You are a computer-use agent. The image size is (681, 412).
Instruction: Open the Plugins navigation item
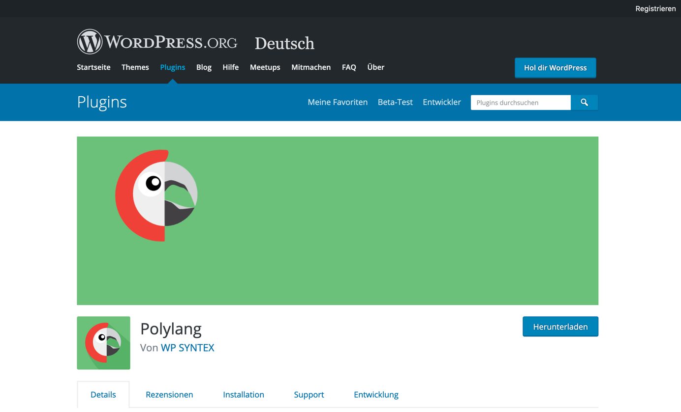tap(173, 67)
